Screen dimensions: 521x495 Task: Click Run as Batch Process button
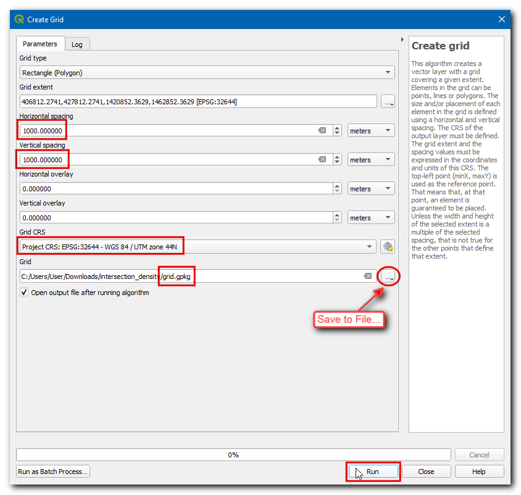point(54,472)
